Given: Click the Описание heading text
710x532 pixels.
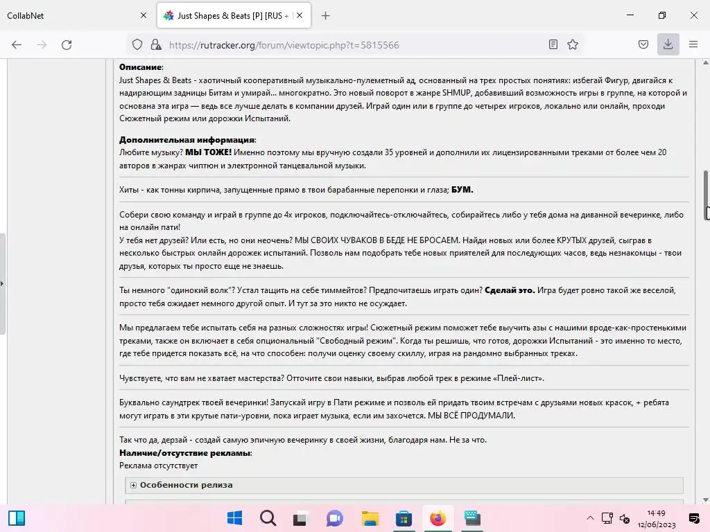Looking at the screenshot, I should tap(140, 67).
